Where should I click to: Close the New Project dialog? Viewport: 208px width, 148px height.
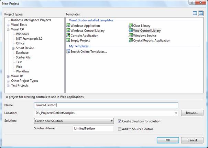(200, 2)
